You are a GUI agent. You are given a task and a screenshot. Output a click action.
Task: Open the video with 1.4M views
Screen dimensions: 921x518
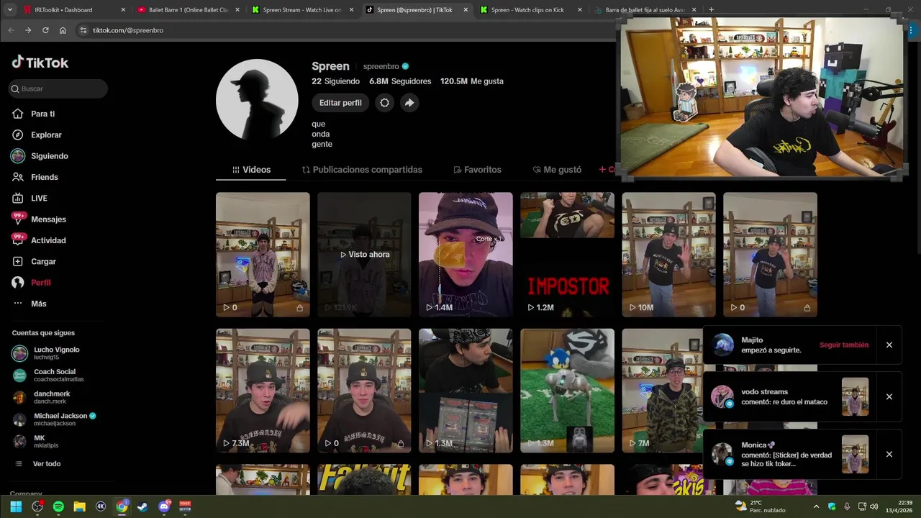tap(466, 255)
